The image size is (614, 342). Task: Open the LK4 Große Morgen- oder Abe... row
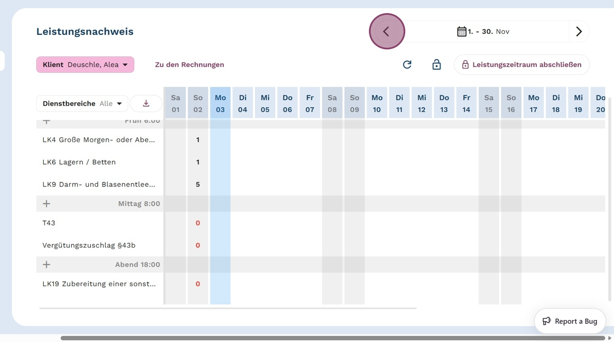point(99,140)
